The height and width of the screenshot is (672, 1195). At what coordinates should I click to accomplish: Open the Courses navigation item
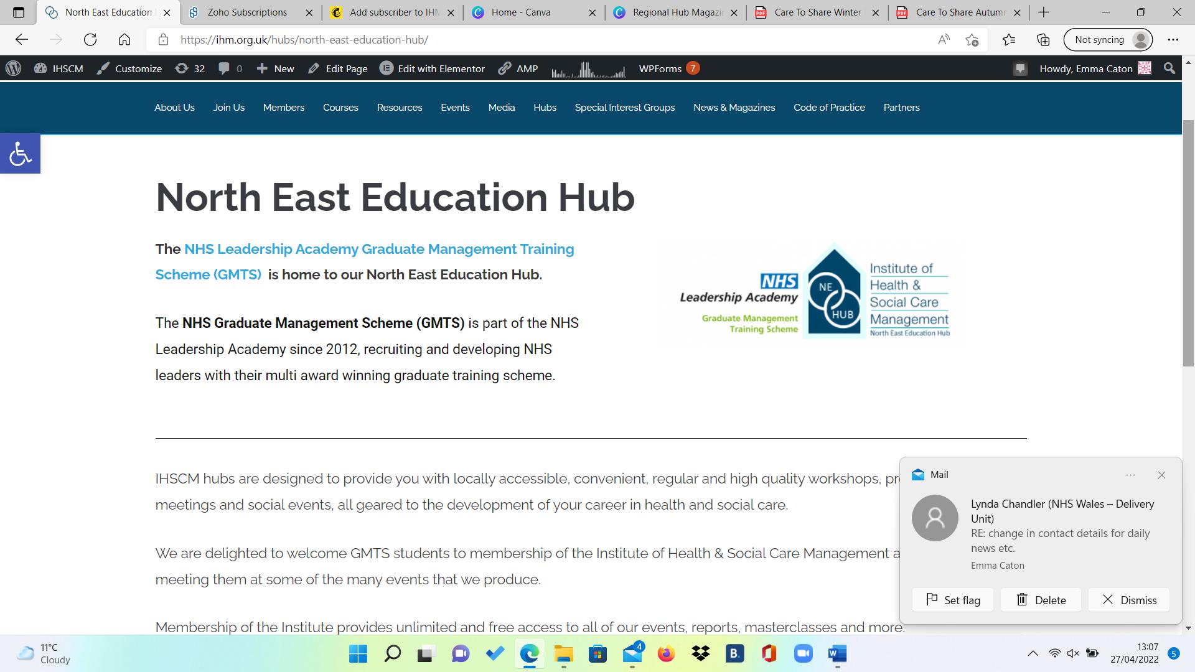340,108
